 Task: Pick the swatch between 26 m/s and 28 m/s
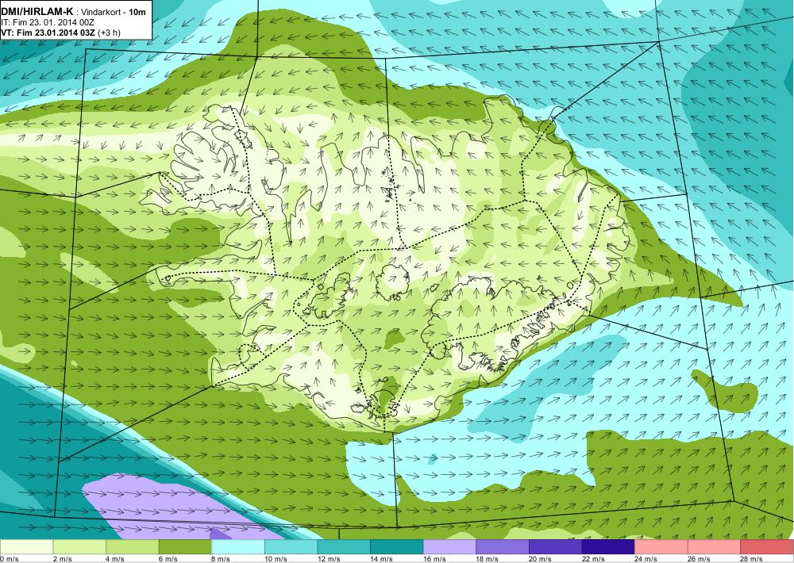(714, 547)
